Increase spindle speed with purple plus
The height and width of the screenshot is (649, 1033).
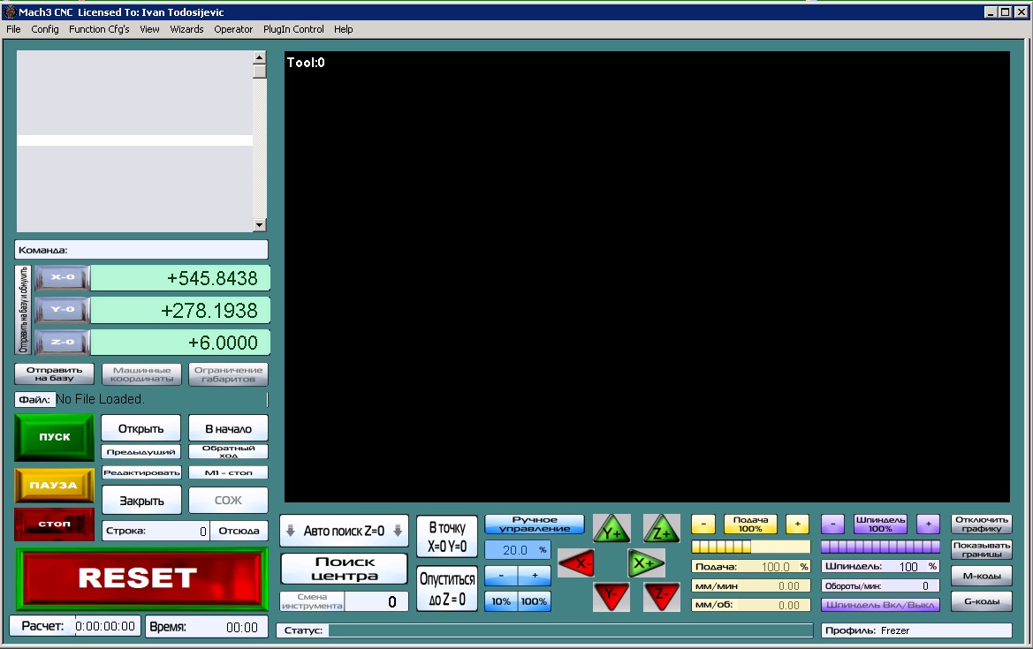pos(928,524)
